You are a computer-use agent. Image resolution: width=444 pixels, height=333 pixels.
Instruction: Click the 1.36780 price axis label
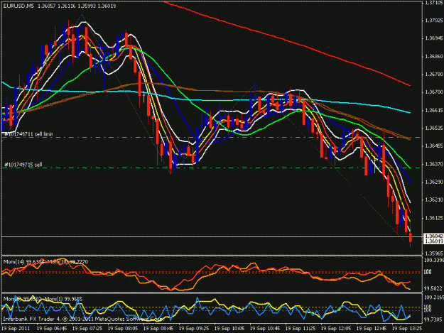(x=434, y=74)
